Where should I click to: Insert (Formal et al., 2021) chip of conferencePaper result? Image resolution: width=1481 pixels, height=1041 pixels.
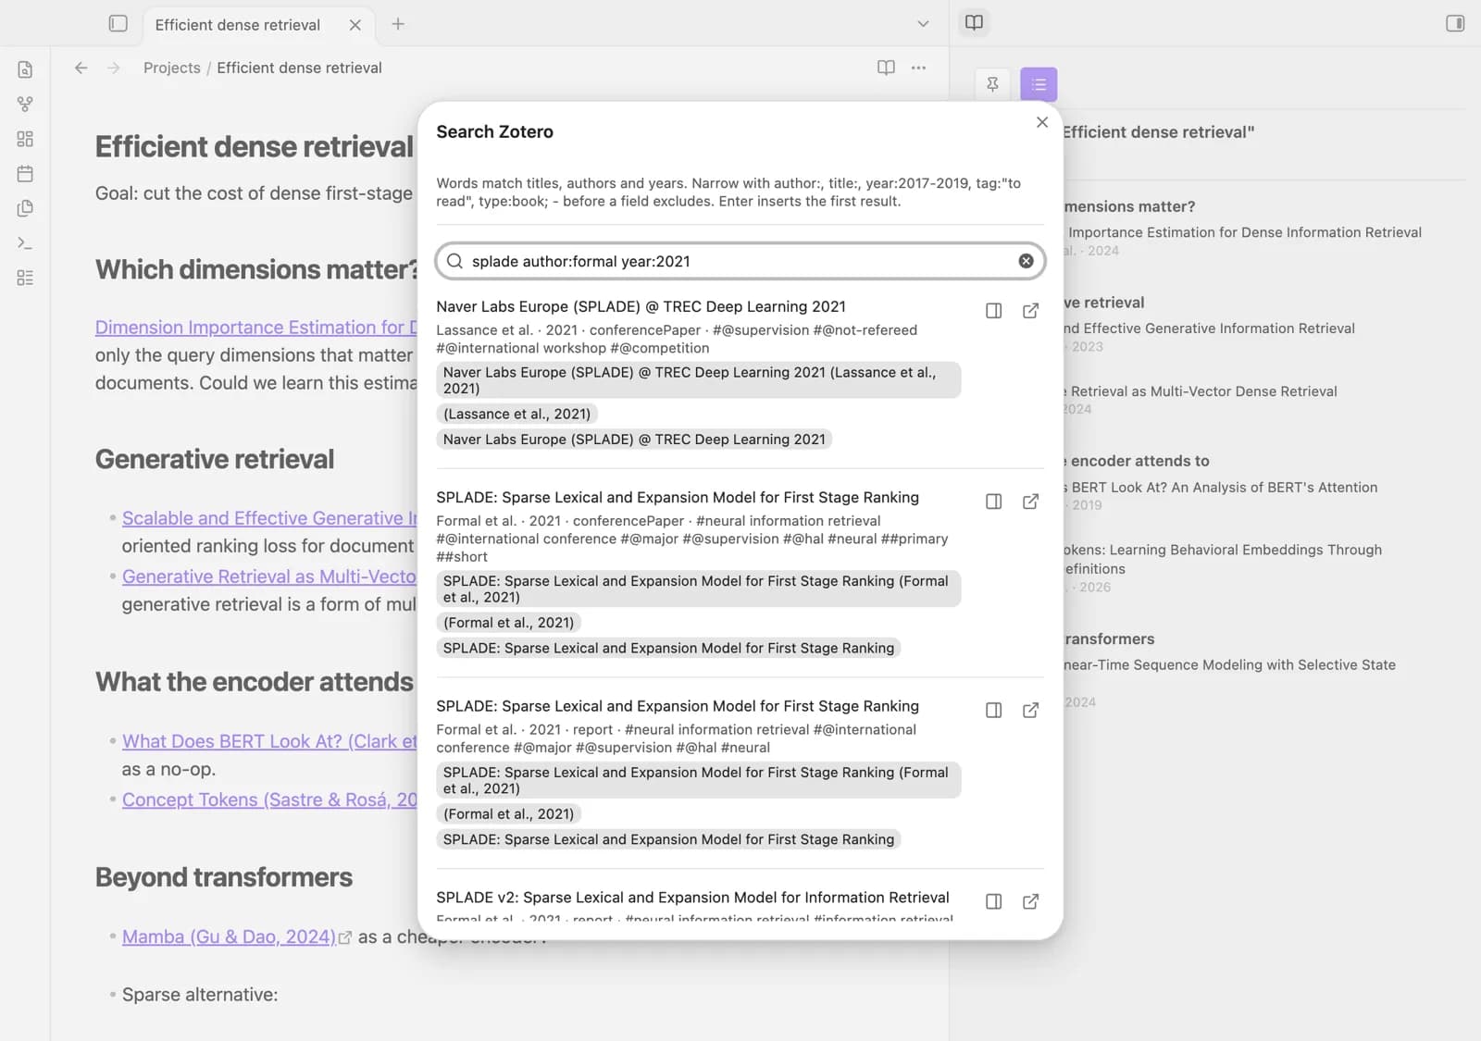[x=508, y=623]
